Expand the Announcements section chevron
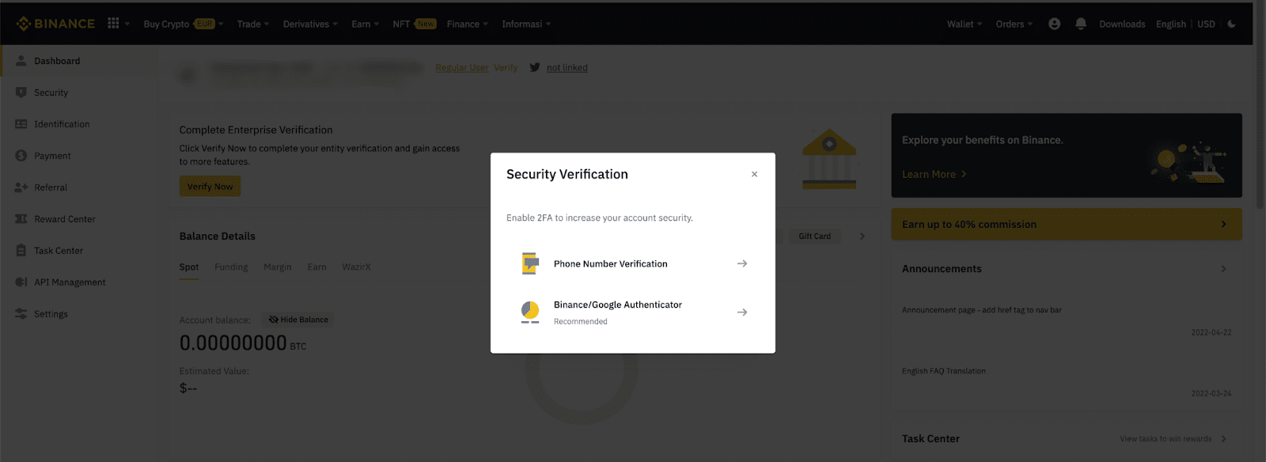This screenshot has width=1266, height=462. point(1223,269)
